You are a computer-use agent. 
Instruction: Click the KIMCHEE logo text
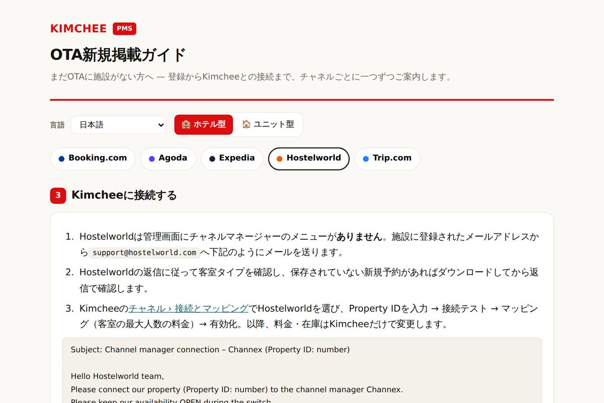(x=79, y=29)
